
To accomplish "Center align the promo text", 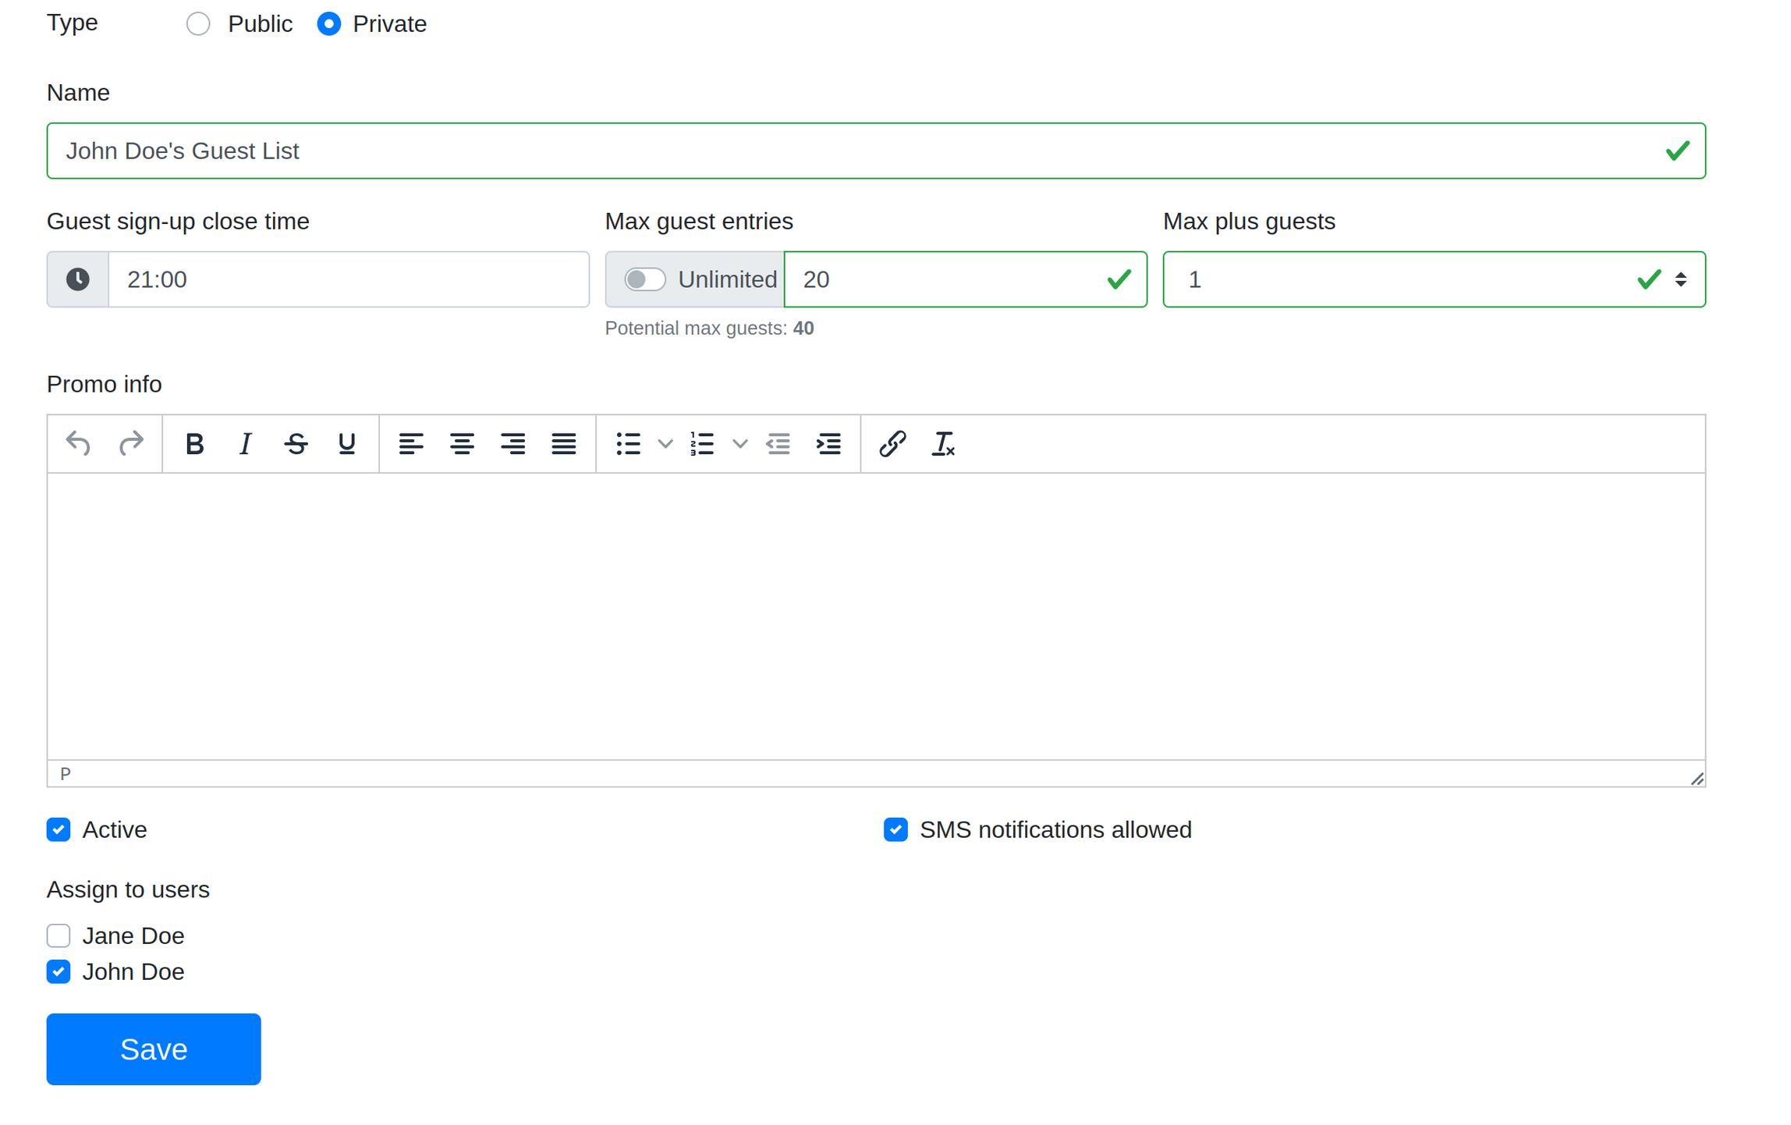I will click(462, 444).
